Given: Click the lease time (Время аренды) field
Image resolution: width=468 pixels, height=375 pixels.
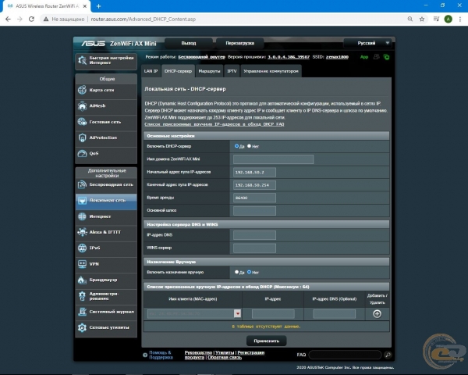Looking at the screenshot, I should tap(254, 198).
